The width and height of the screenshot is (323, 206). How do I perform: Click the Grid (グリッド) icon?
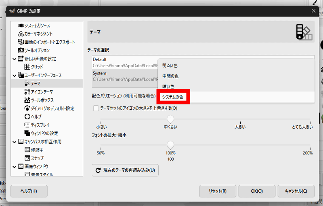27,67
